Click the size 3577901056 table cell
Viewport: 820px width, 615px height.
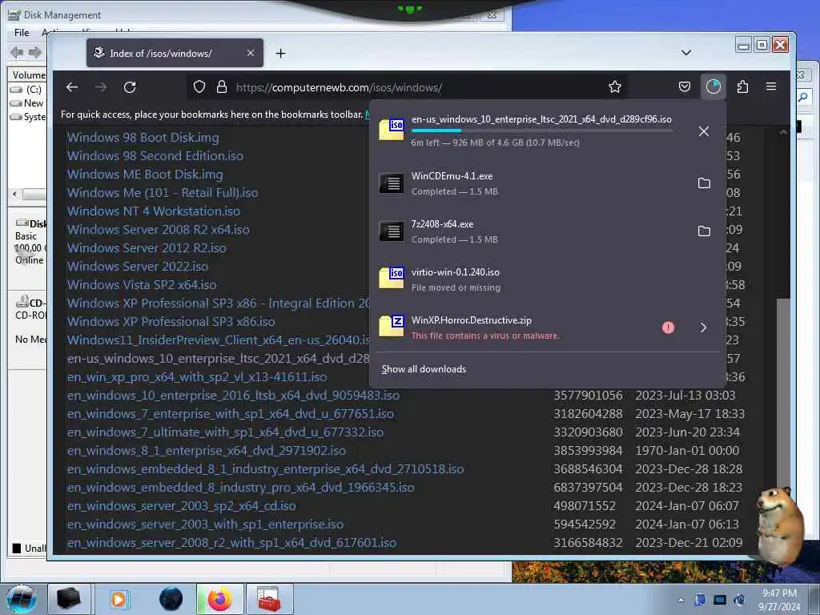[588, 396]
